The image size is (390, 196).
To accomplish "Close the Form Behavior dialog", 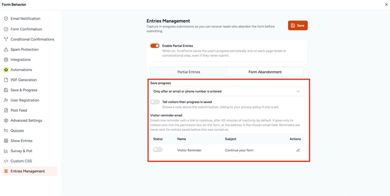I will (386, 5).
